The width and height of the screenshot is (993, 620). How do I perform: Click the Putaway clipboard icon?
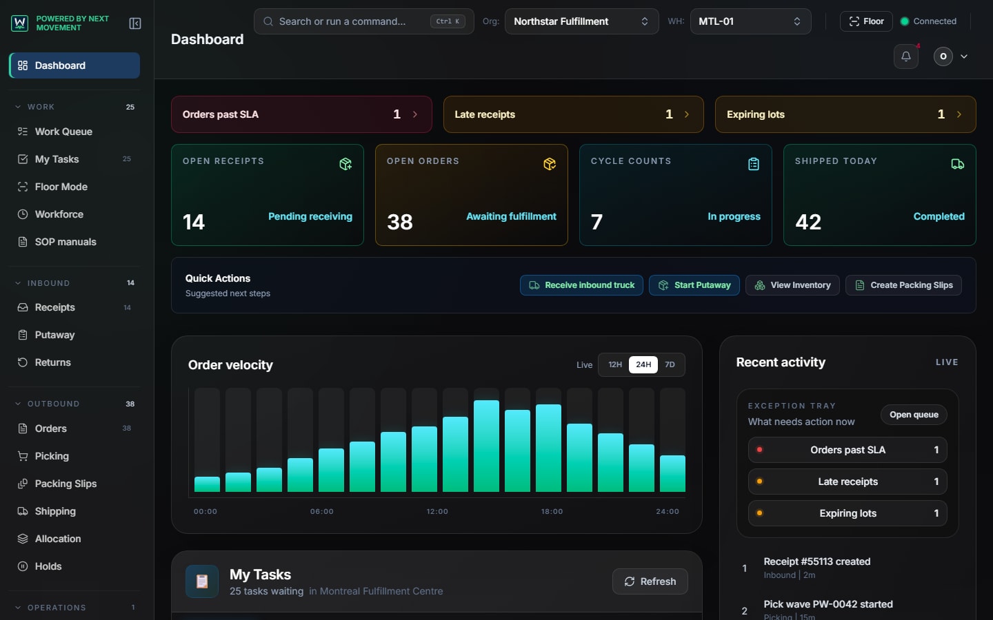click(23, 335)
